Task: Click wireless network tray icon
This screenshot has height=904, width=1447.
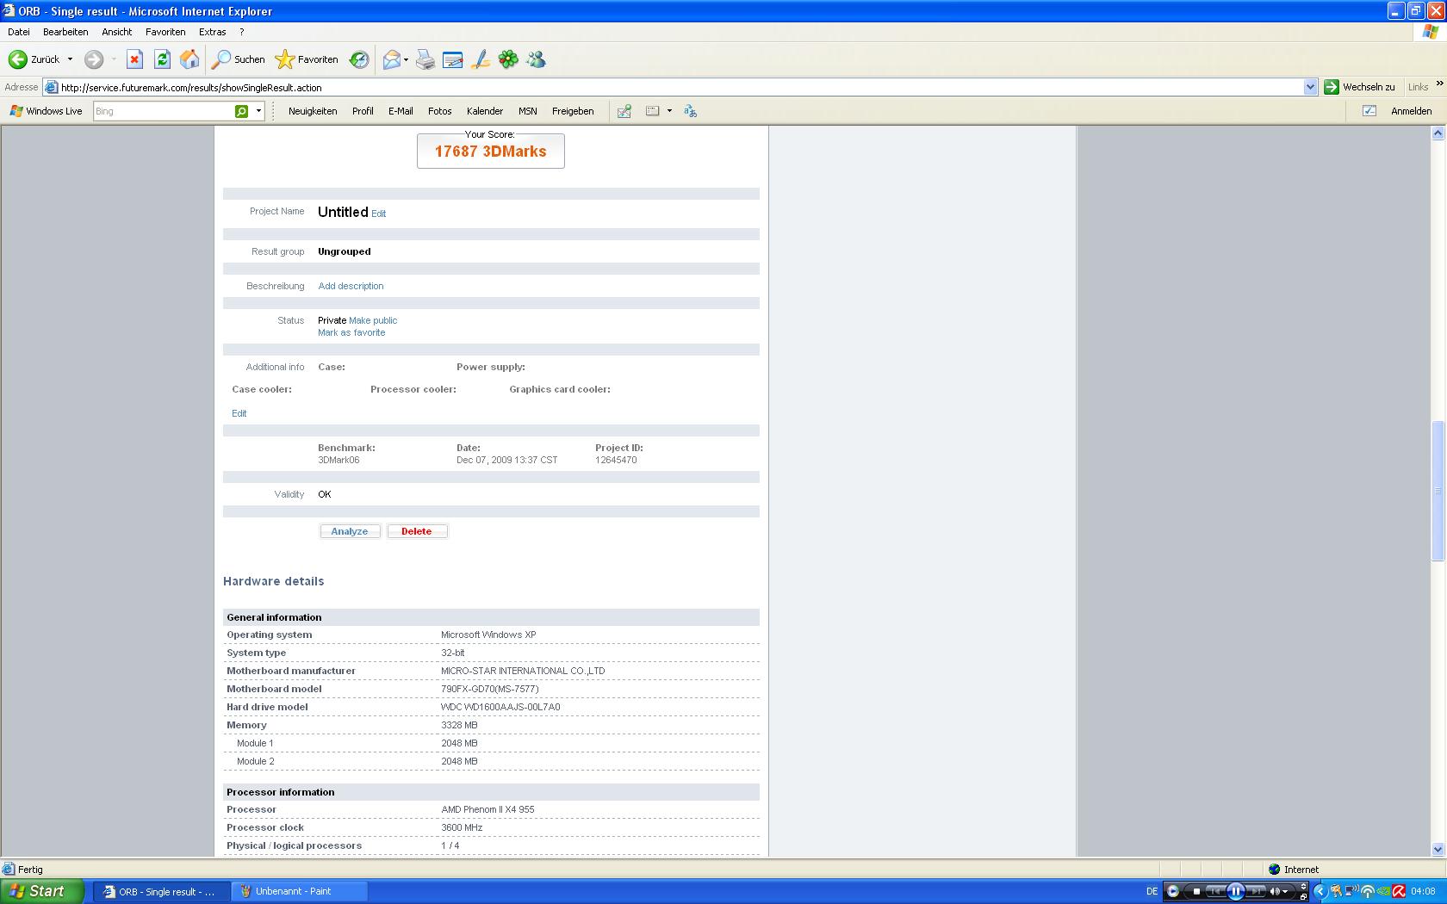Action: coord(1368,891)
